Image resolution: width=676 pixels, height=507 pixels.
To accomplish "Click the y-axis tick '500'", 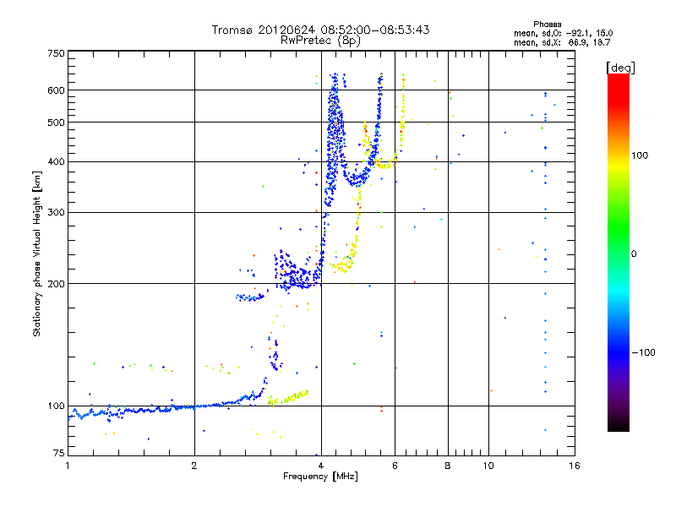I will coord(56,123).
